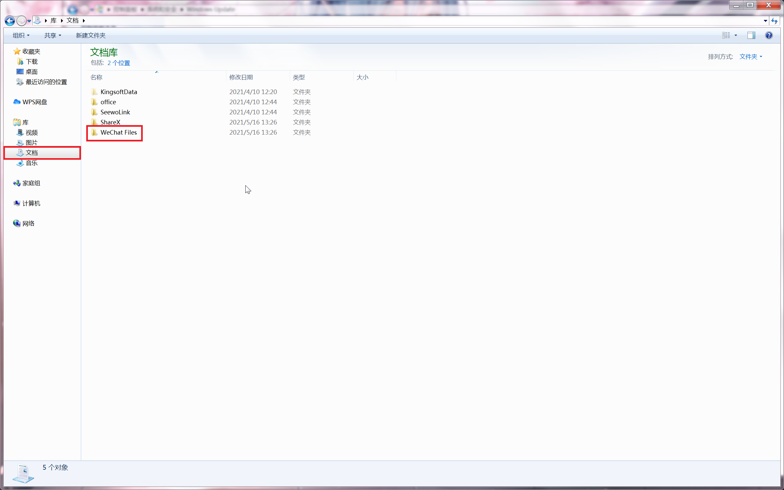Click the Back navigation arrow button
The image size is (784, 490).
(x=10, y=21)
